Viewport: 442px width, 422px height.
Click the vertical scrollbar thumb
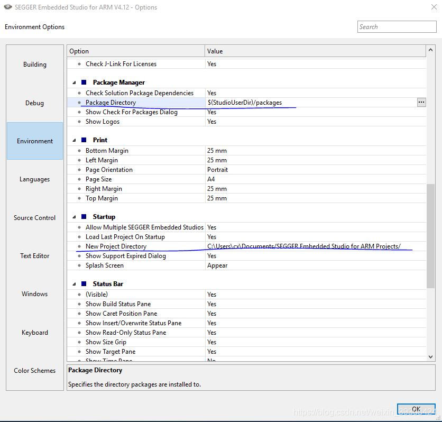coord(430,236)
